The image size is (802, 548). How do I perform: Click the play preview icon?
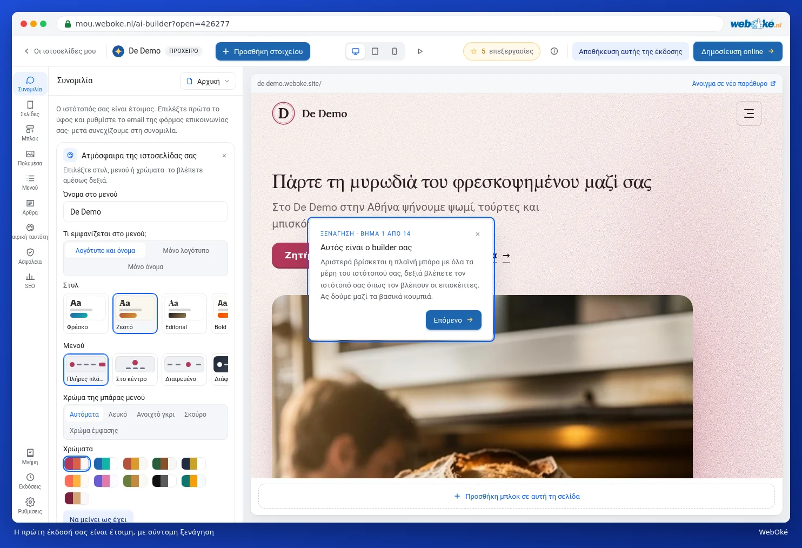[x=420, y=51]
